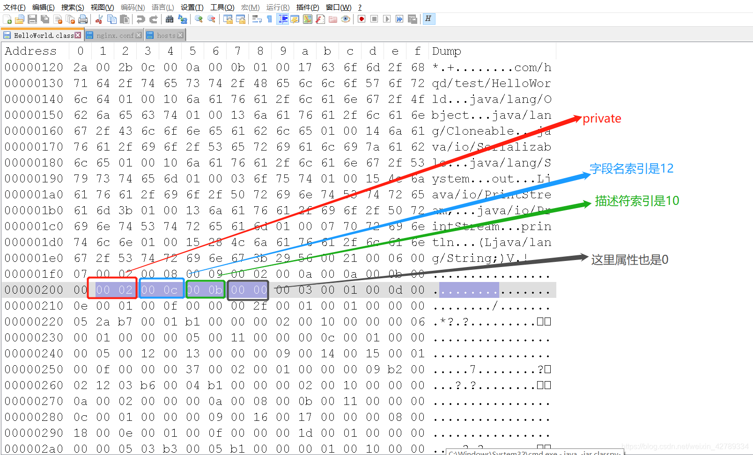The width and height of the screenshot is (753, 455).
Task: Click the Copy toolbar icon
Action: [x=112, y=19]
